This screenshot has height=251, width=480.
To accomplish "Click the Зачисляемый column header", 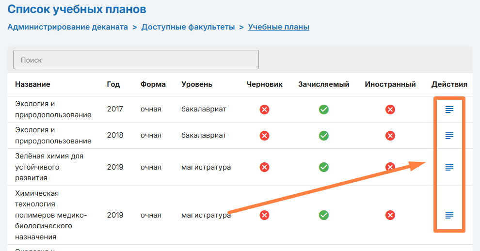I will 324,84.
